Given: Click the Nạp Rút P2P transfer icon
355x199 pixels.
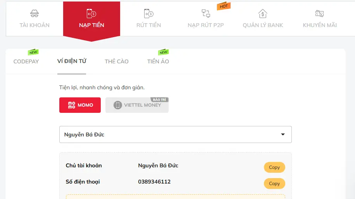Looking at the screenshot, I should [206, 13].
